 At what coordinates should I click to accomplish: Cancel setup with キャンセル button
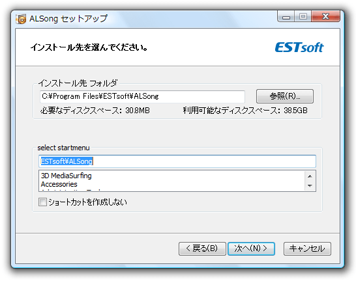[307, 248]
